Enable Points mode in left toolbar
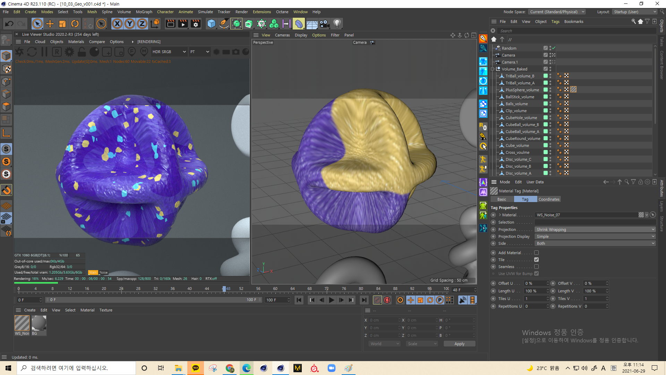666x375 pixels. coord(6,82)
